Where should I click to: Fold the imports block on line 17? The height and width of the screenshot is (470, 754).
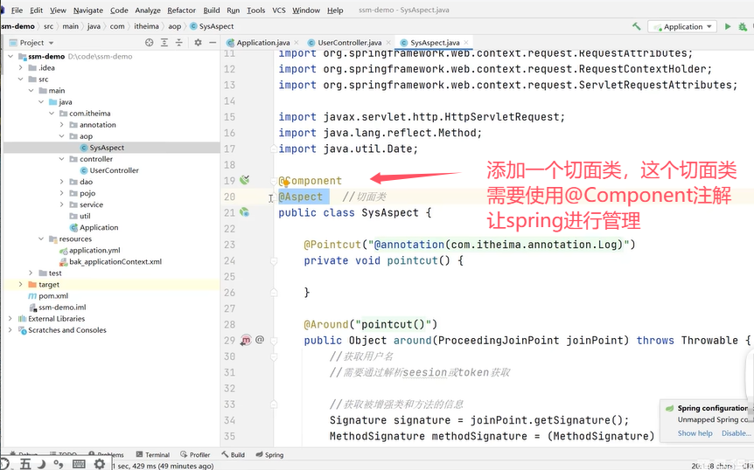(x=274, y=149)
